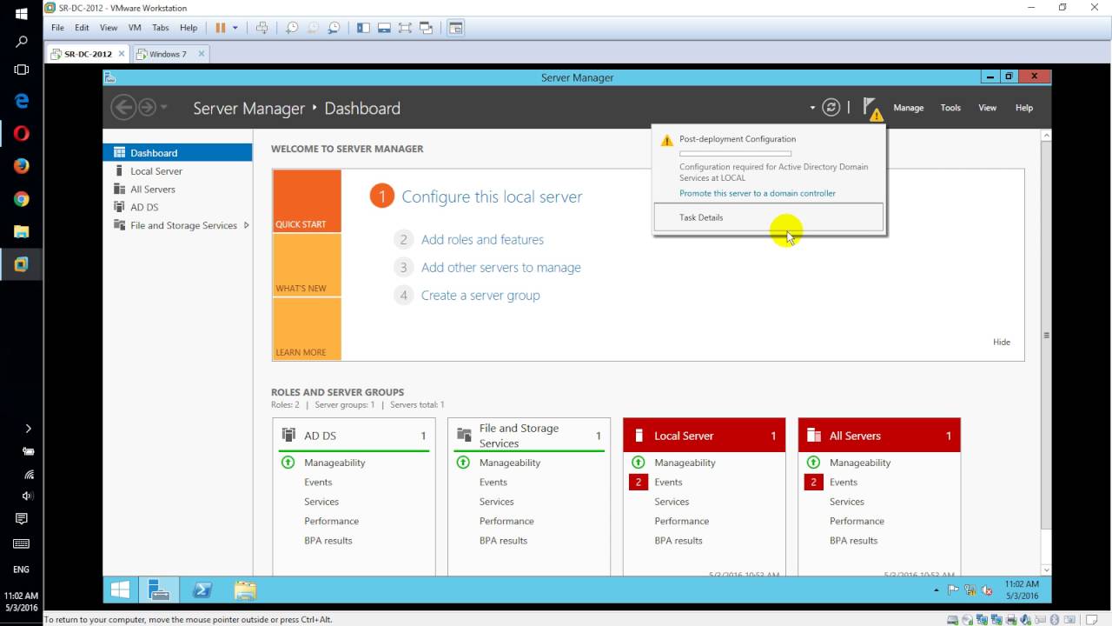Open host Windows search icon
The image size is (1112, 626).
[22, 41]
